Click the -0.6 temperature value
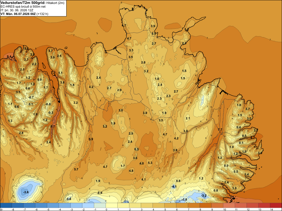282x211 pixels. pyautogui.click(x=69, y=199)
